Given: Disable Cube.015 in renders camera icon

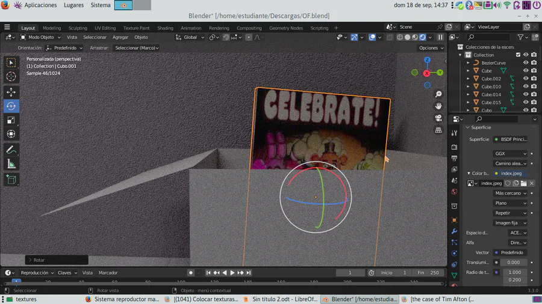Looking at the screenshot, I should coord(534,102).
